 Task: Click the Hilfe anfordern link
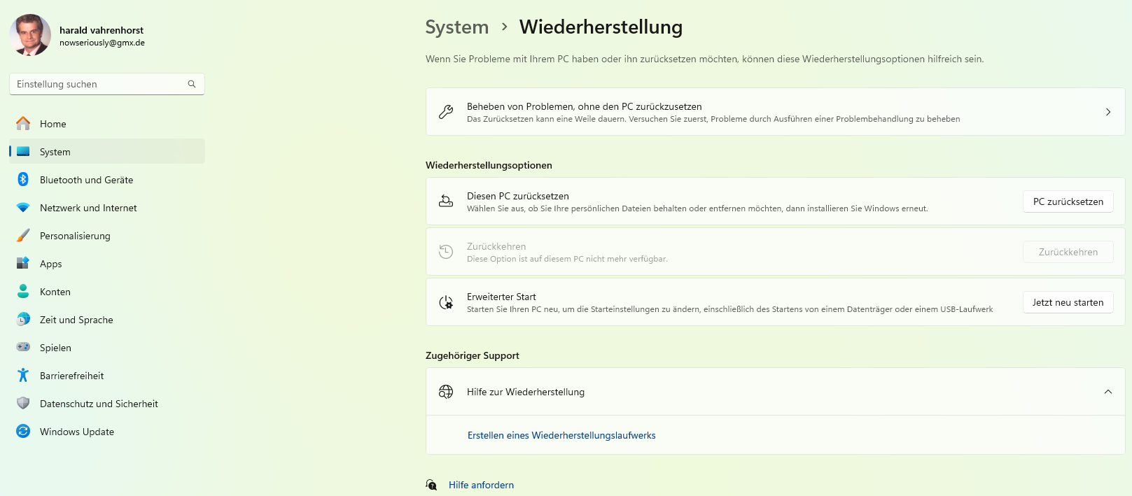pyautogui.click(x=481, y=485)
